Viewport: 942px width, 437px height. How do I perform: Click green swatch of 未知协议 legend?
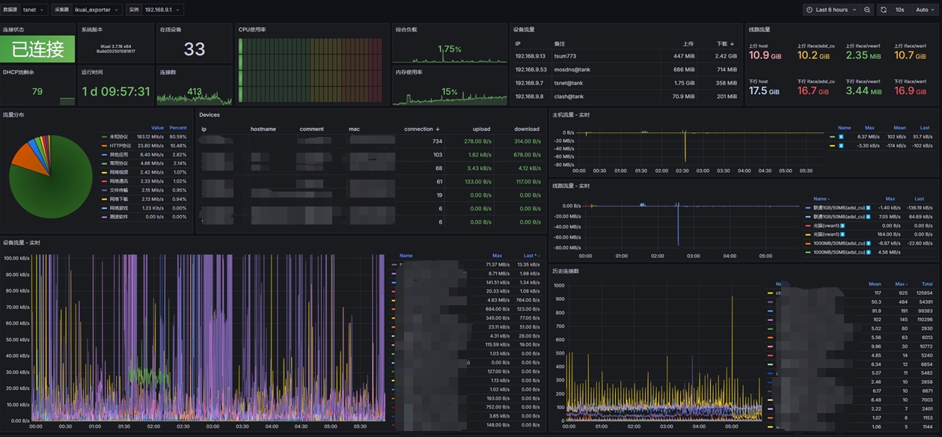point(104,137)
